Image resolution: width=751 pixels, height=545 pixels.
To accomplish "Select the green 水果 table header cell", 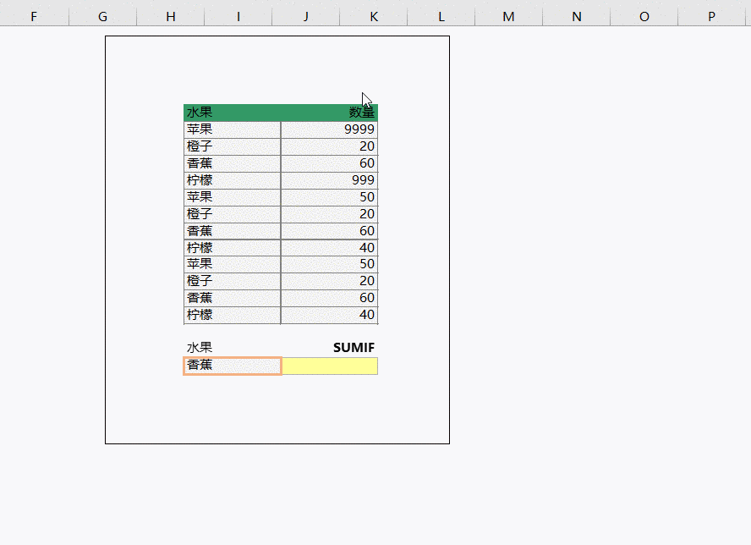I will coord(232,113).
